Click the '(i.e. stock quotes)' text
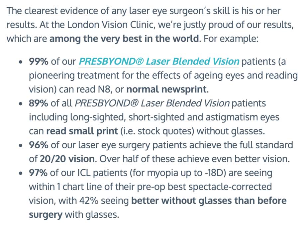 pyautogui.click(x=157, y=131)
